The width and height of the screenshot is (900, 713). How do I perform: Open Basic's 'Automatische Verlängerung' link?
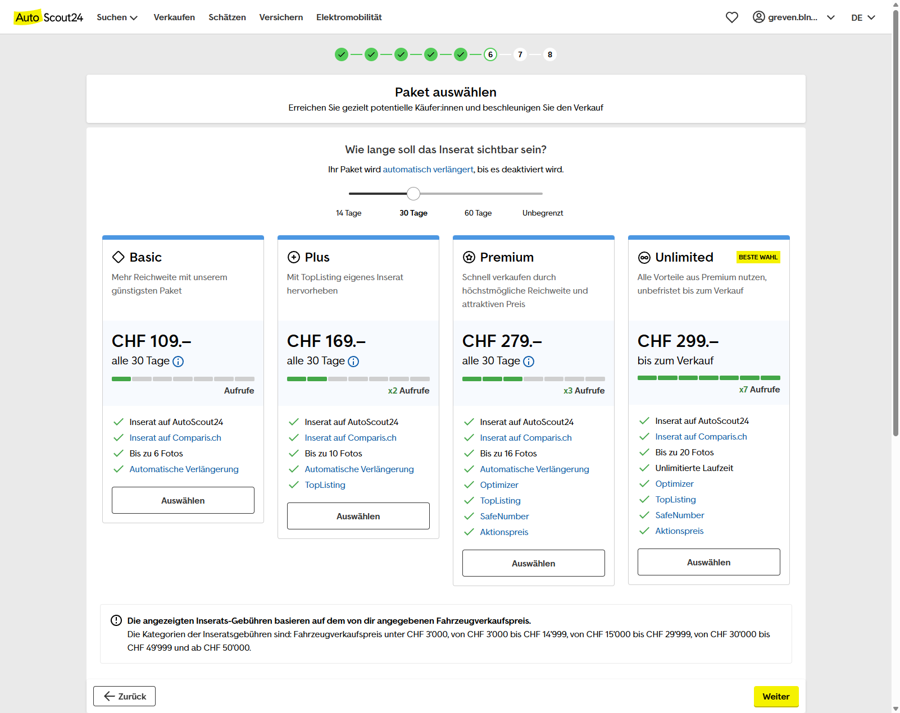[x=184, y=469]
